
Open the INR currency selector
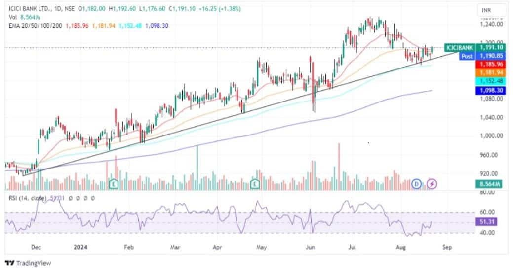(x=491, y=10)
